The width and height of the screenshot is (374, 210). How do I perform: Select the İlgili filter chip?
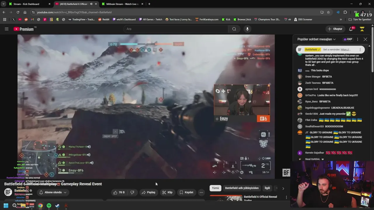pos(267,188)
